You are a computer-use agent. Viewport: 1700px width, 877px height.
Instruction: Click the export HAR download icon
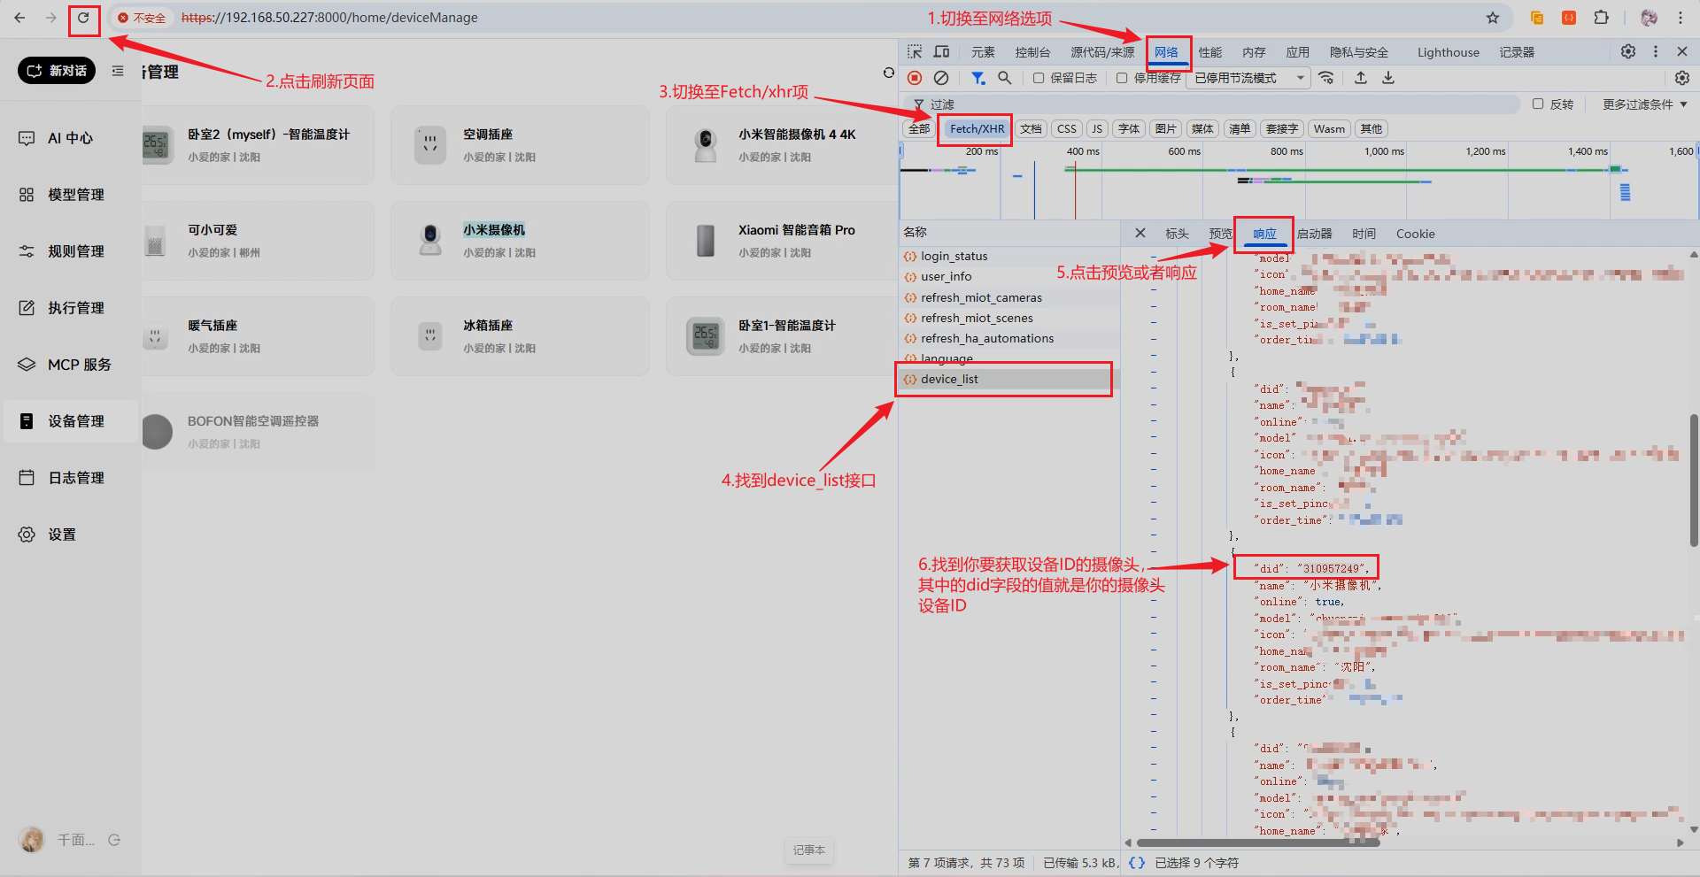click(1388, 78)
